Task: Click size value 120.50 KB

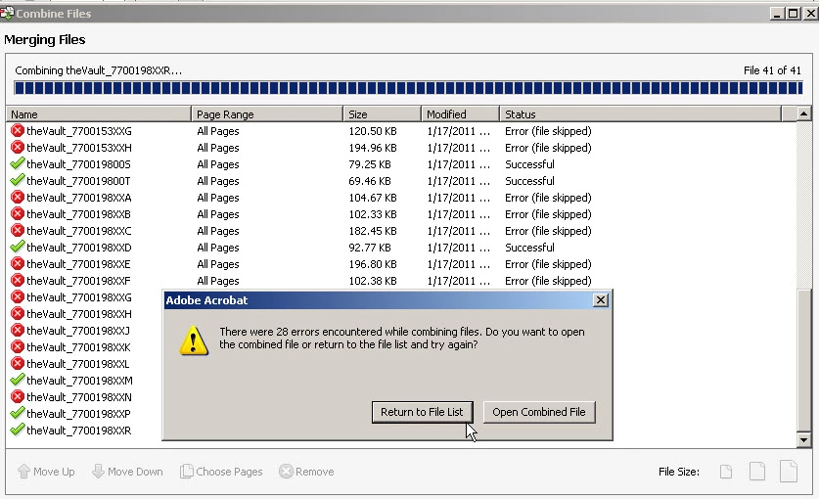Action: (x=373, y=131)
